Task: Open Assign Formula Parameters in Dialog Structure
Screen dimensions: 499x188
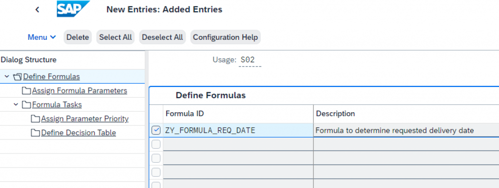Action: pyautogui.click(x=79, y=91)
